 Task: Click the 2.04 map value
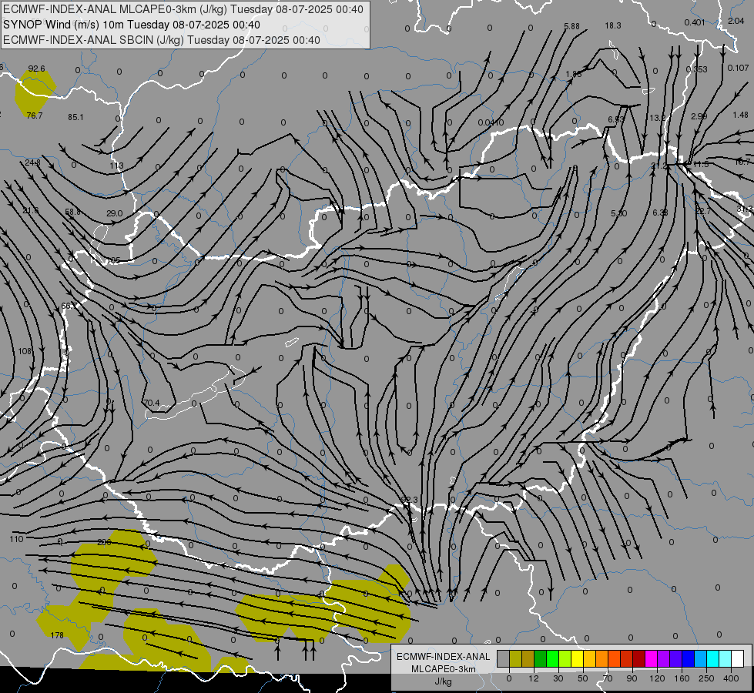pyautogui.click(x=736, y=21)
